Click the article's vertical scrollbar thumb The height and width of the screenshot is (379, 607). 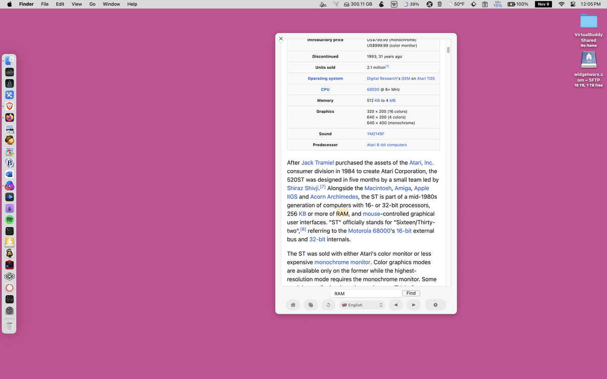coord(448,50)
